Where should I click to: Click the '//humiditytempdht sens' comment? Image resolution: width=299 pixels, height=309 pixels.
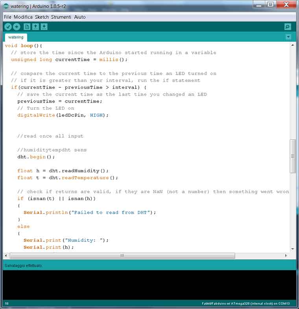[52, 150]
